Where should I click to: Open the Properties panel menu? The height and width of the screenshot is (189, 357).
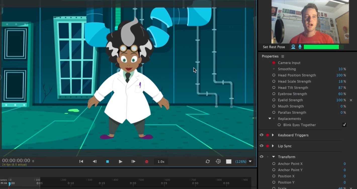tap(283, 56)
